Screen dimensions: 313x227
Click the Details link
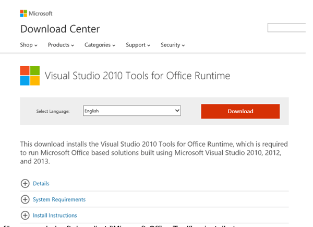(41, 184)
